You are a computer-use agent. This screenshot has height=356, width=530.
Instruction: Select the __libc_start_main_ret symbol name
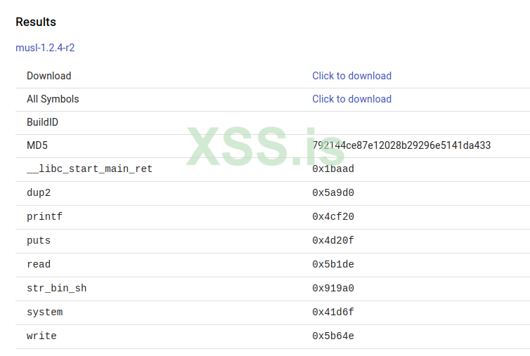89,169
